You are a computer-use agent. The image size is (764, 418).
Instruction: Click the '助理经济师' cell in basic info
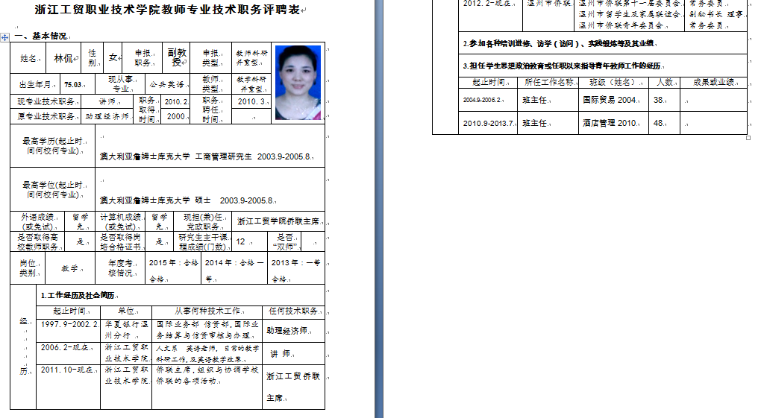pyautogui.click(x=107, y=116)
